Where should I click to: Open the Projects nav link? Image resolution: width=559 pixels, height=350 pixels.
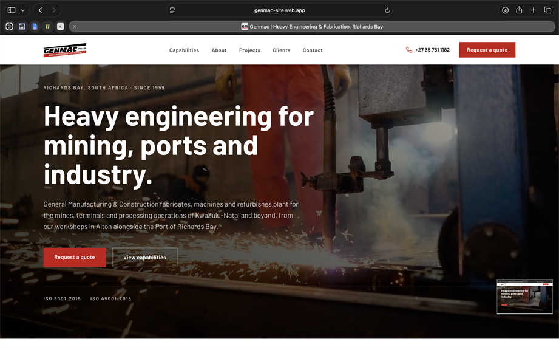click(249, 50)
